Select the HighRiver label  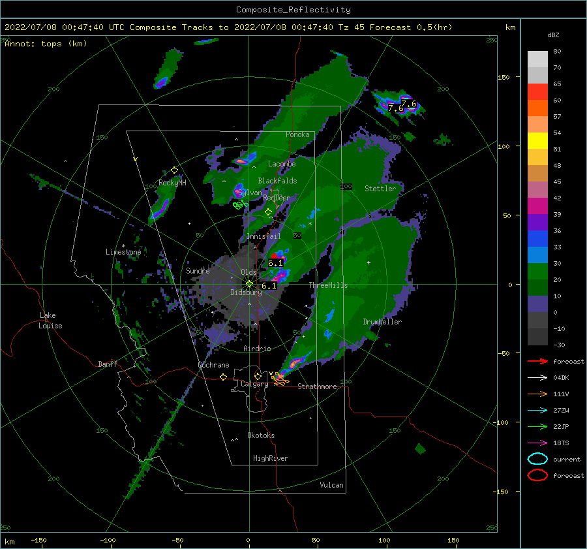(271, 458)
